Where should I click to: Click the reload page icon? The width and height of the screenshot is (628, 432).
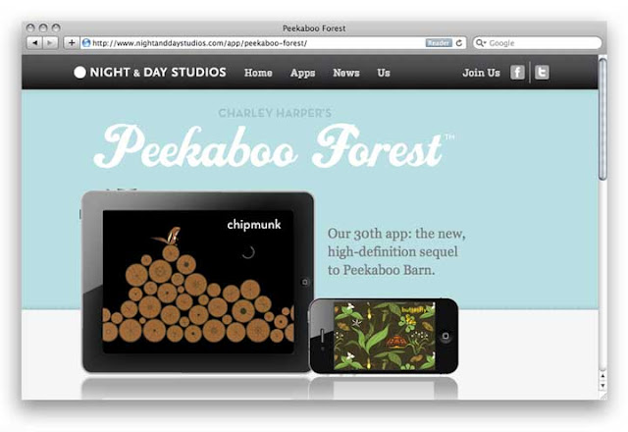coord(459,43)
